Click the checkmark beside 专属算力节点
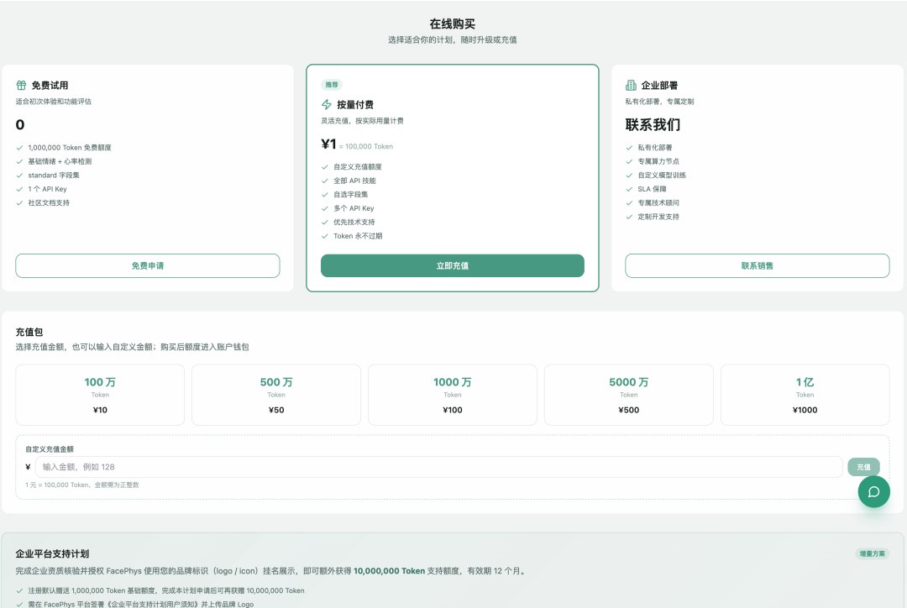 pos(629,161)
